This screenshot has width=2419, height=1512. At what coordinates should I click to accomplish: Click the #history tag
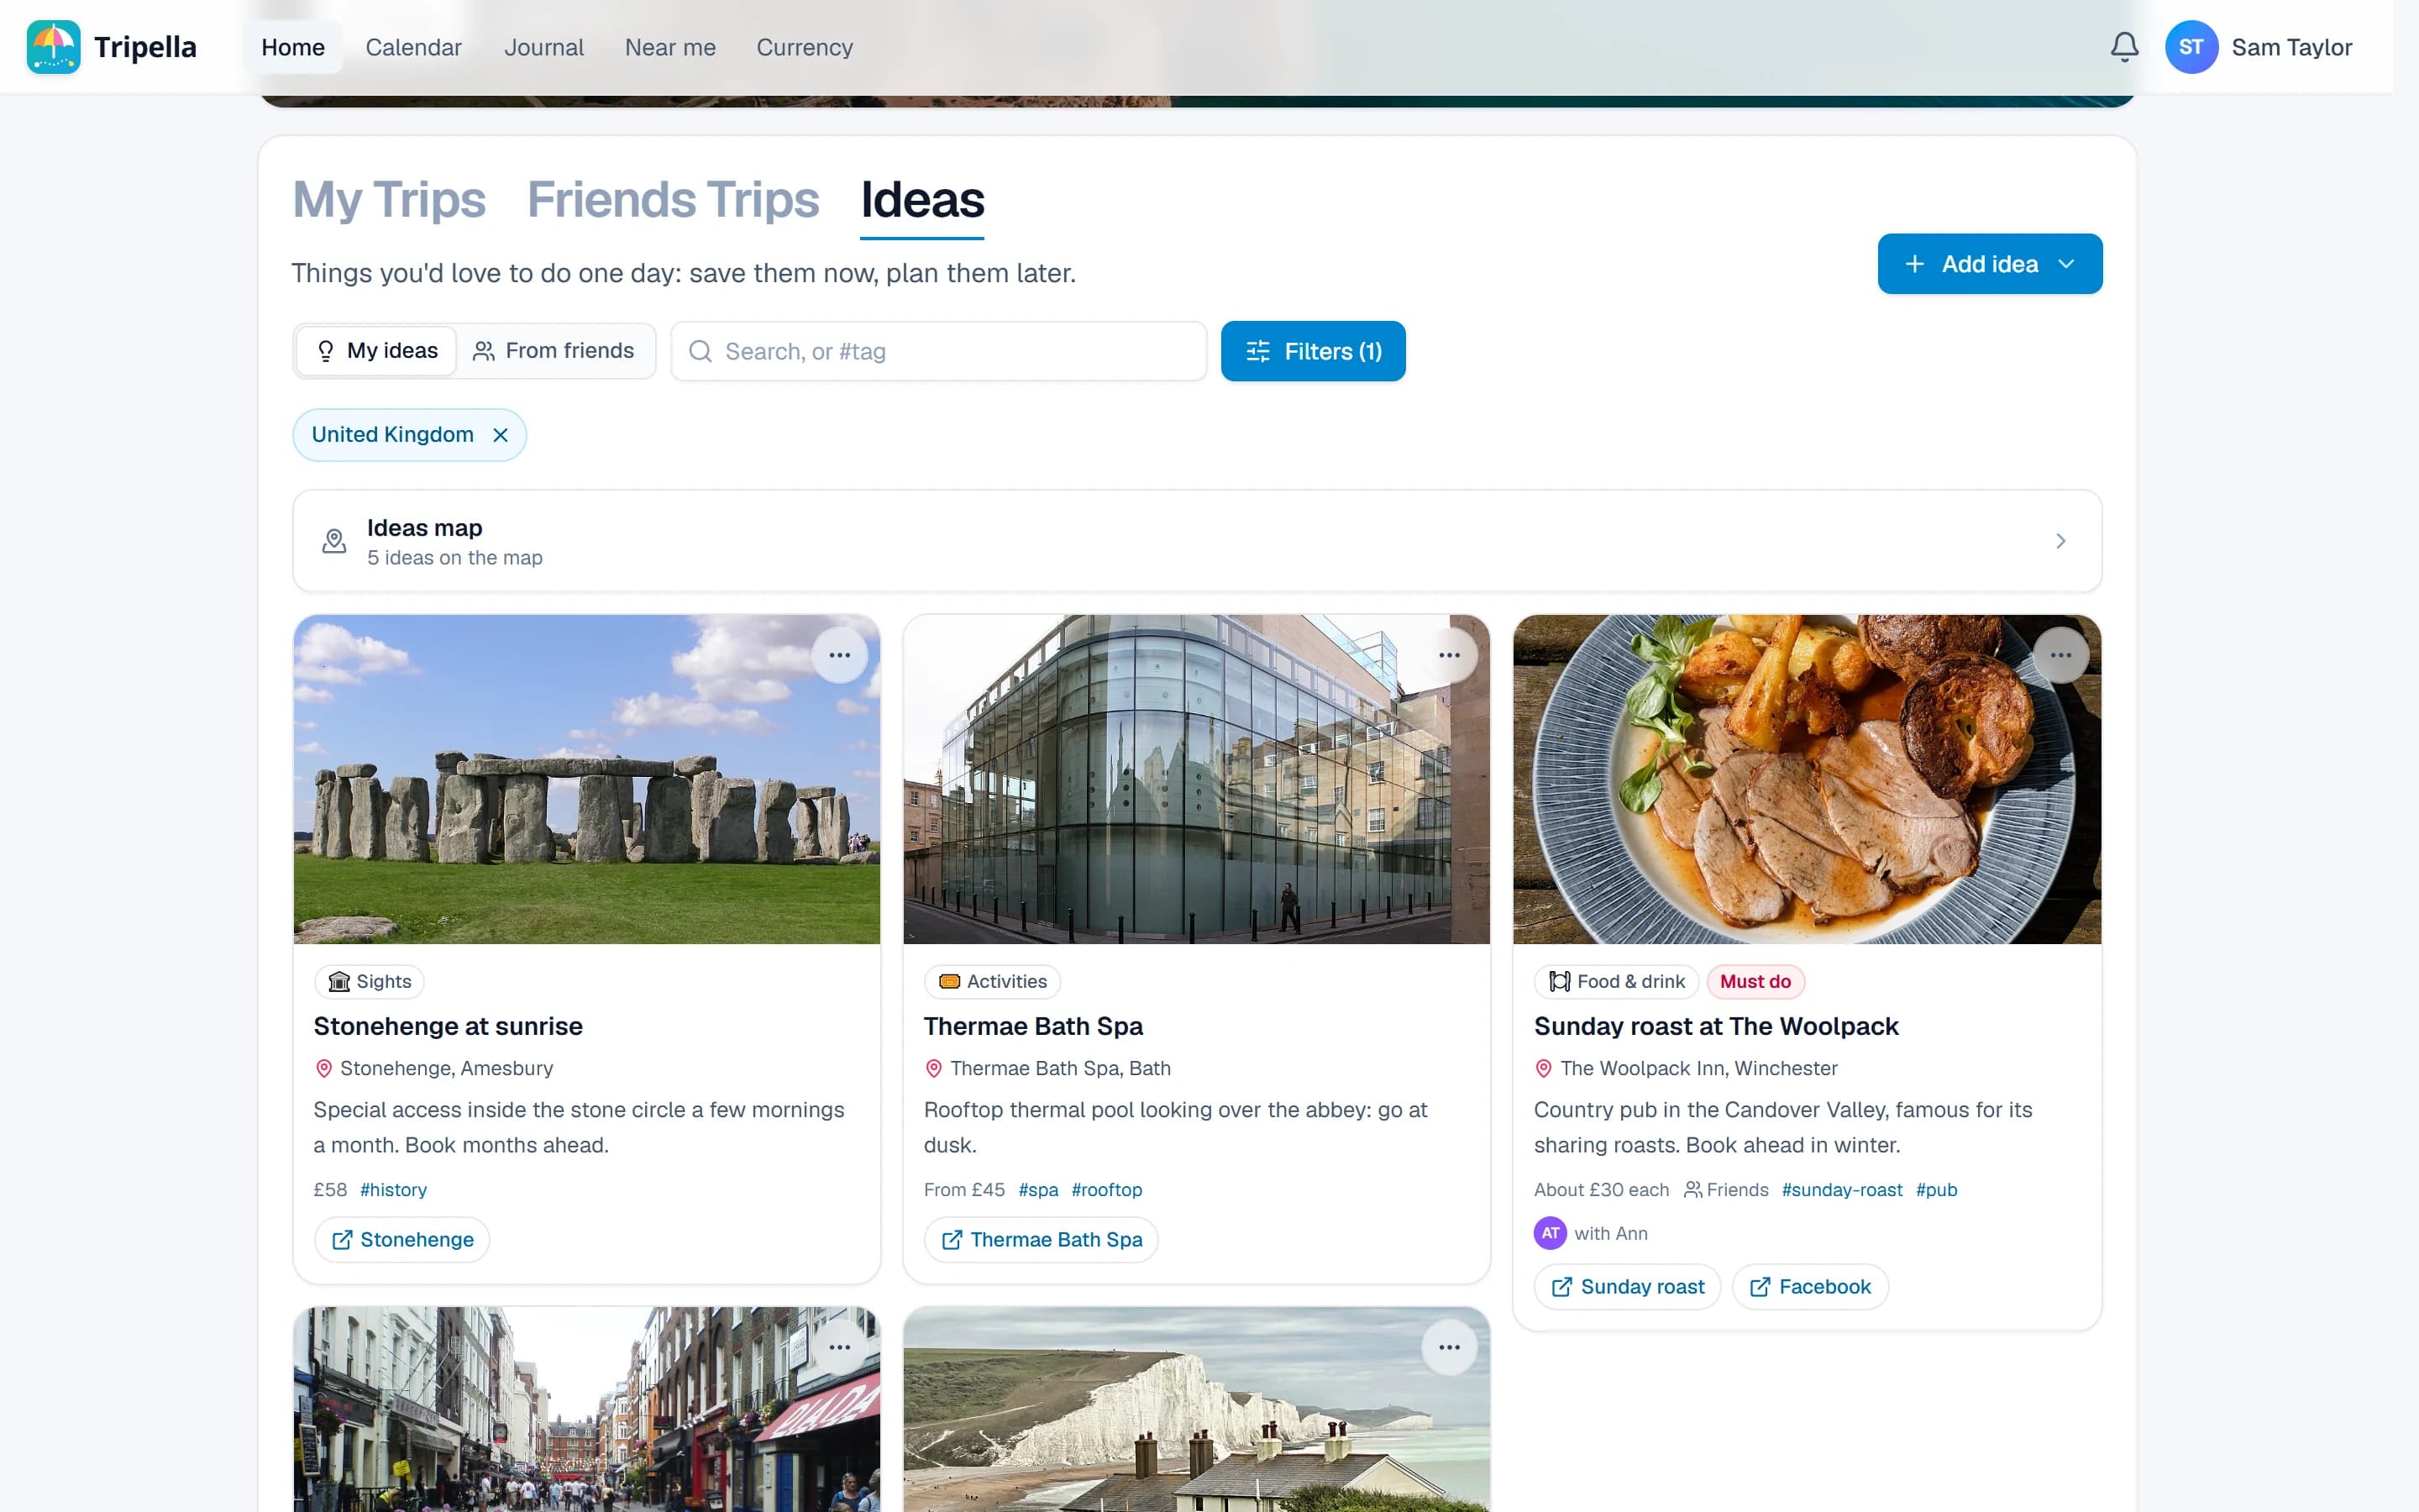point(393,1190)
